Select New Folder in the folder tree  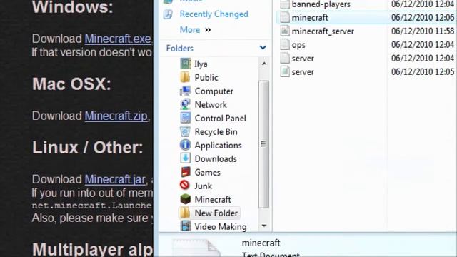coord(216,213)
